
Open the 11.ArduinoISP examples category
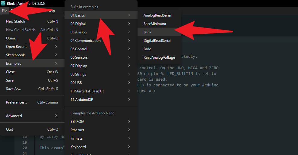[101, 100]
